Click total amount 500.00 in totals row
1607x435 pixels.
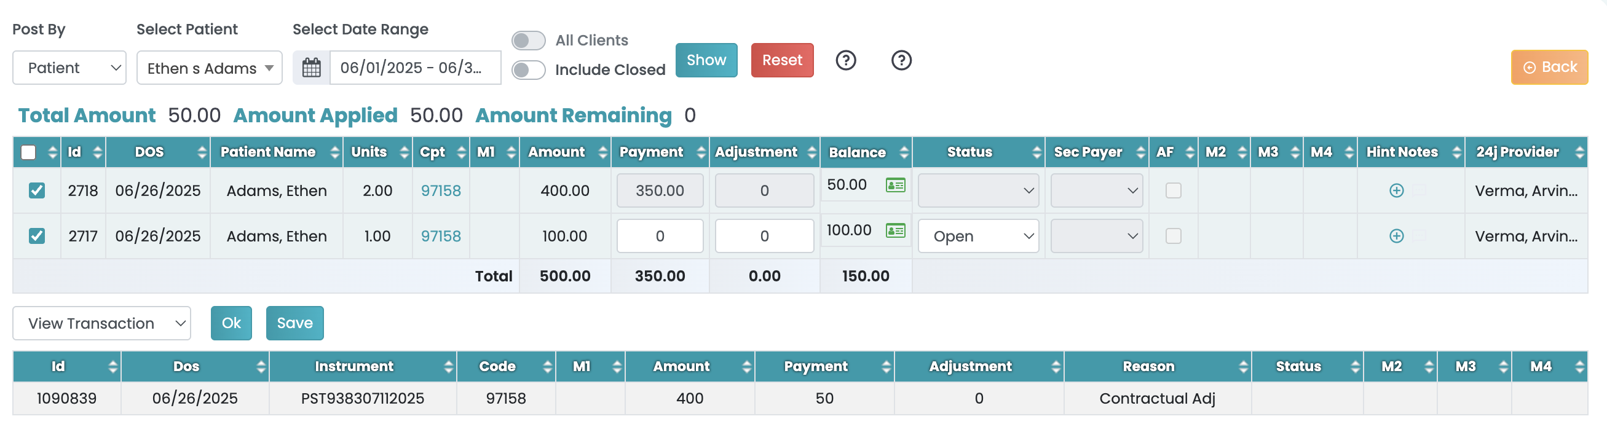click(x=565, y=276)
